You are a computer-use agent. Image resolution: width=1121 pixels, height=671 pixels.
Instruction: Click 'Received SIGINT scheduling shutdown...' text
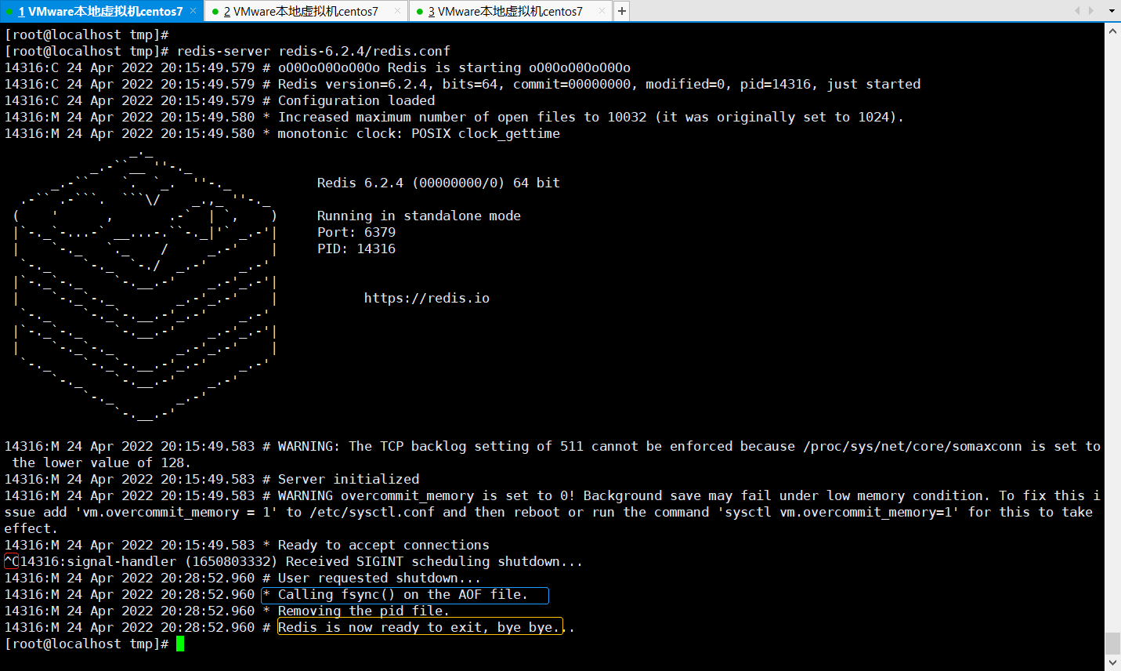tap(435, 561)
